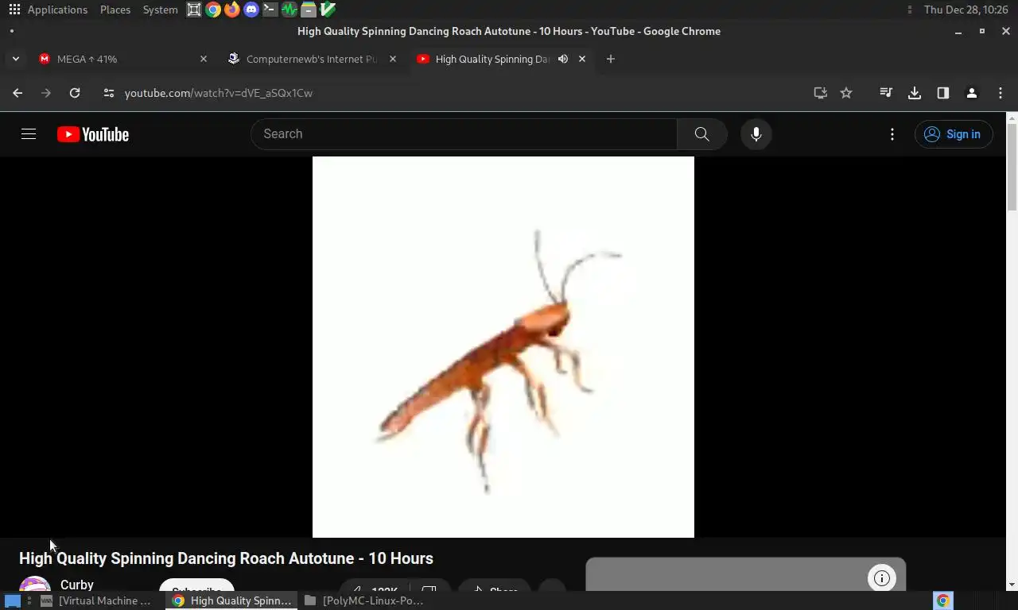Close the MEGA tab
This screenshot has height=610, width=1018.
(204, 59)
